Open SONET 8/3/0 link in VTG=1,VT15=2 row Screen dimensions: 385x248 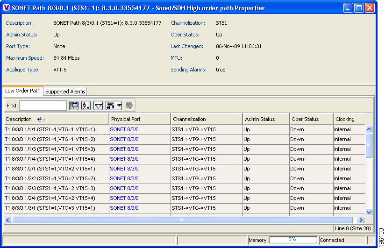coord(124,139)
